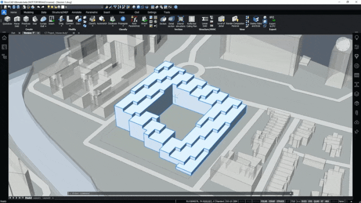Click the Export to IFC button
The height and width of the screenshot is (203, 361).
(272, 21)
